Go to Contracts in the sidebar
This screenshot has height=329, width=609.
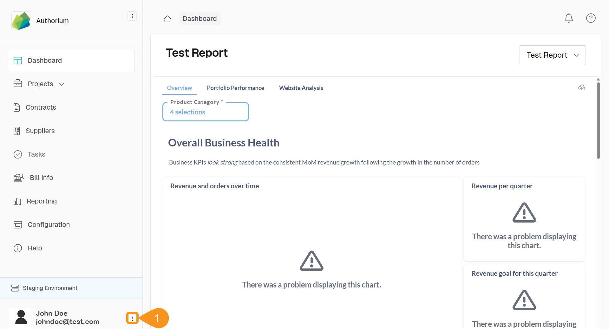click(41, 107)
